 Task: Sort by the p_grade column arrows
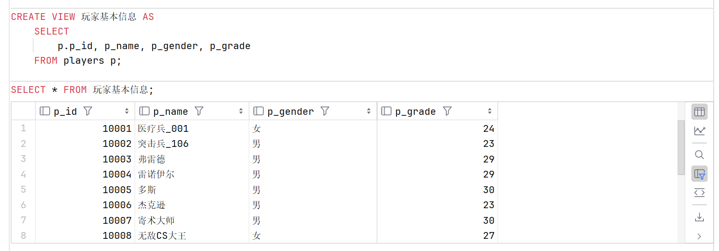click(490, 111)
